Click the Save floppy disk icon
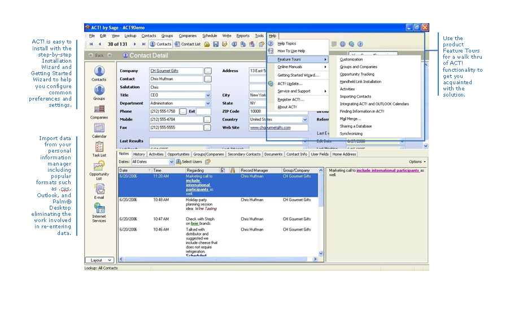This screenshot has height=330, width=514. click(x=216, y=44)
